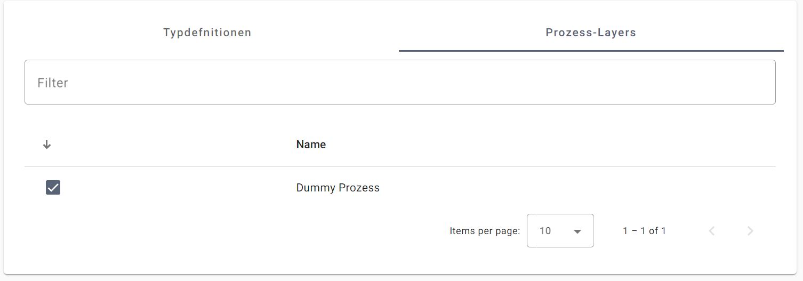Click the items per page dropdown triangle

(577, 231)
